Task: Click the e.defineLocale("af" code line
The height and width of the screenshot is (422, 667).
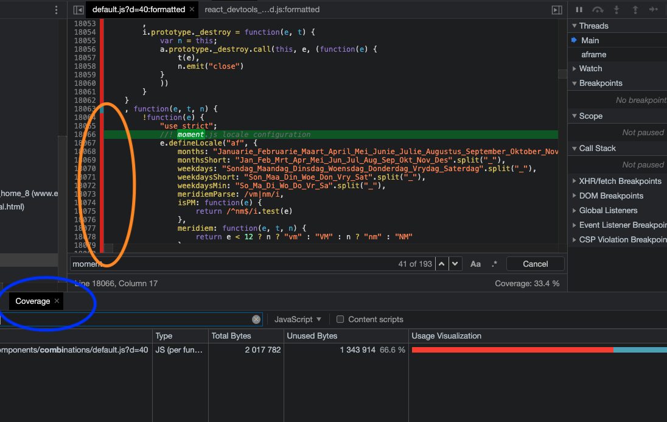Action: pos(208,142)
